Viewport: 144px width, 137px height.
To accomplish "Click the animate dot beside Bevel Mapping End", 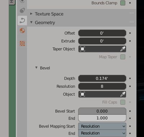I will point(130,133).
